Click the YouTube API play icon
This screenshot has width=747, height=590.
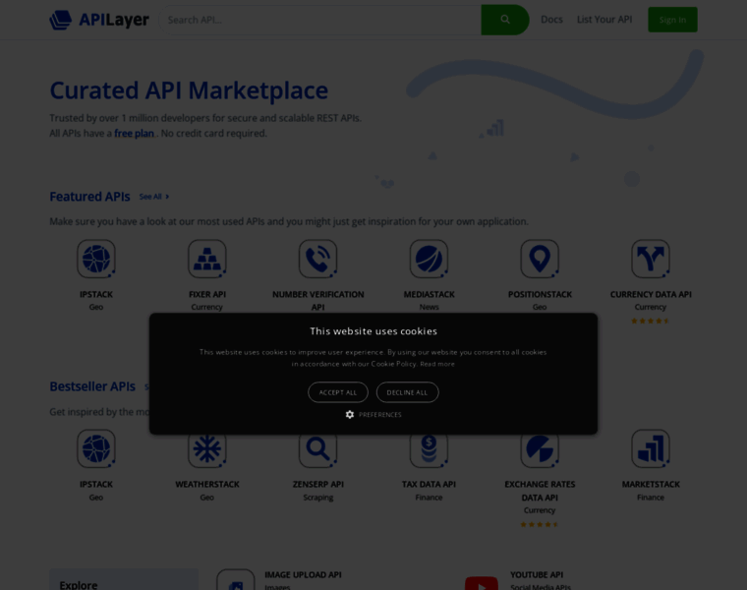click(x=482, y=583)
